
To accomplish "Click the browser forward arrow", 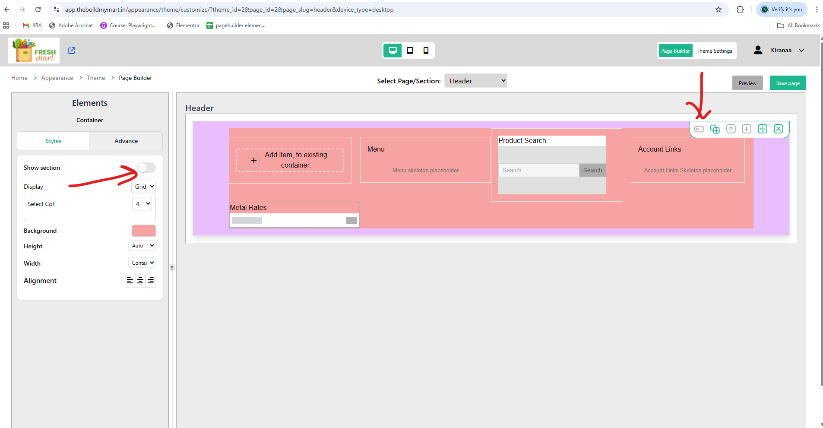I will pos(22,10).
